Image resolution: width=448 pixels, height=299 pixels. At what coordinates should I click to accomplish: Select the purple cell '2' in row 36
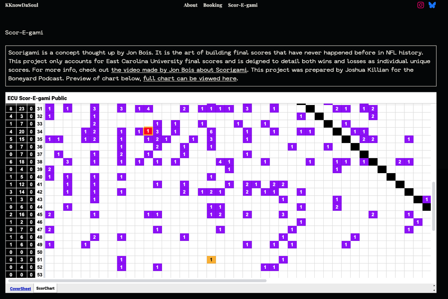(157, 146)
